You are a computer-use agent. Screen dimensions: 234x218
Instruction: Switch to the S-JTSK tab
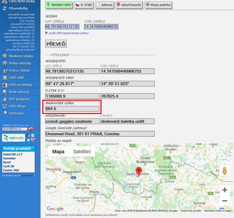[x=84, y=5]
